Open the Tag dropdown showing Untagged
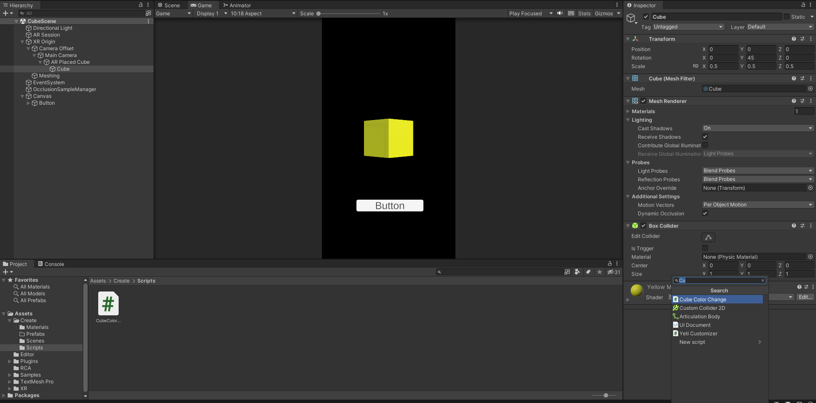816x403 pixels. tap(688, 27)
